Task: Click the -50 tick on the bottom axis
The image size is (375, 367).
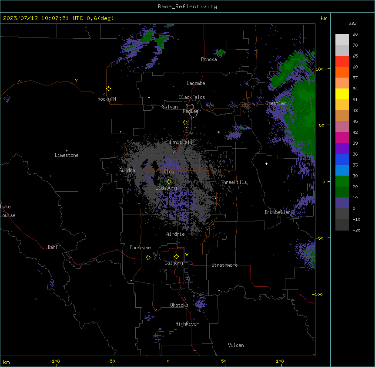Action: (x=111, y=361)
